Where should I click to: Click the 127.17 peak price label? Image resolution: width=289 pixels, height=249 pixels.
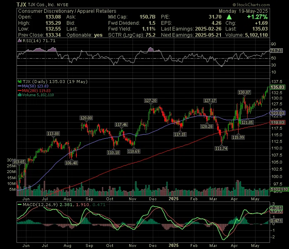[x=210, y=101]
